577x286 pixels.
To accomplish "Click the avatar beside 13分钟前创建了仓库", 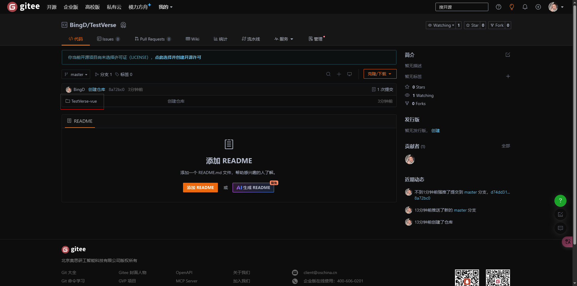I will [408, 222].
